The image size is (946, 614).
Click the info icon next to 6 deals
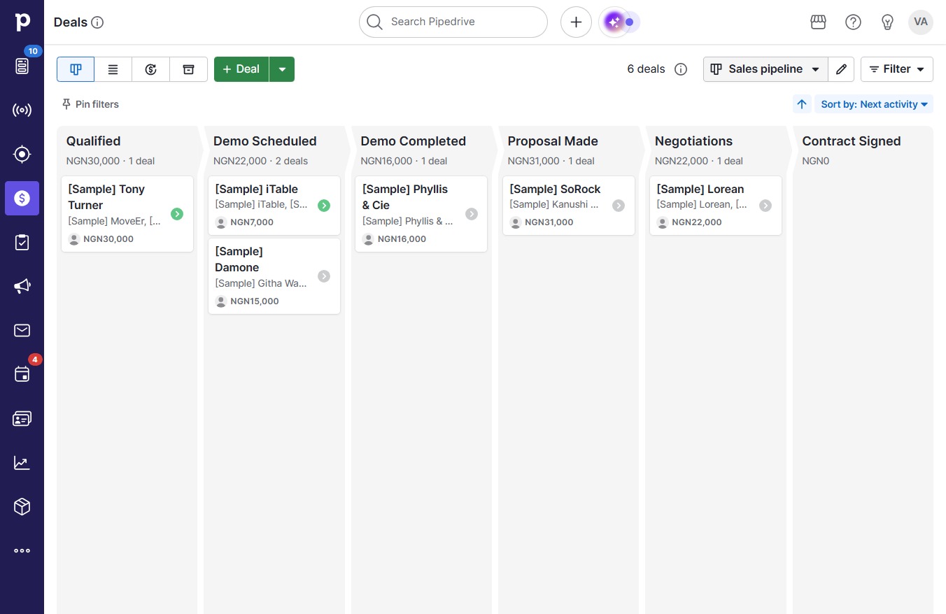[681, 69]
